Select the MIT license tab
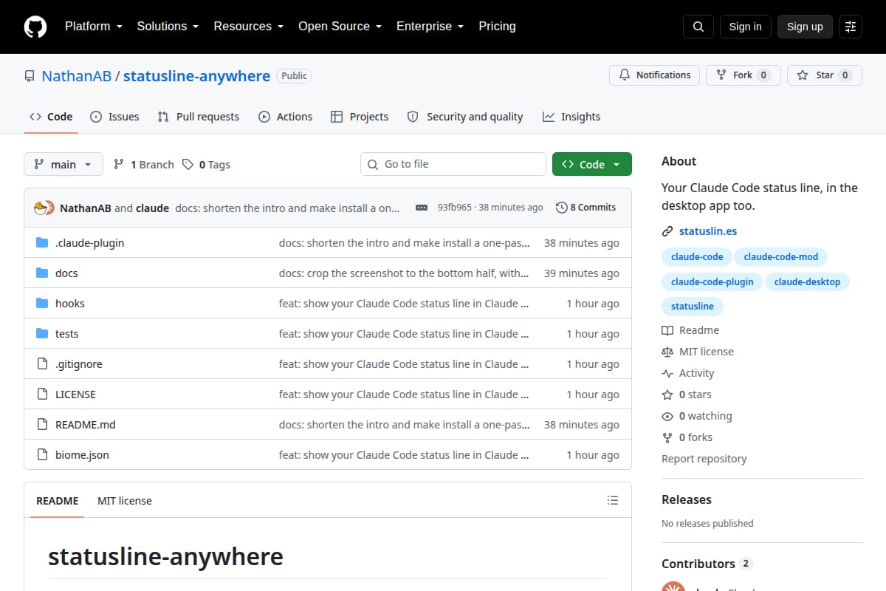 point(125,500)
